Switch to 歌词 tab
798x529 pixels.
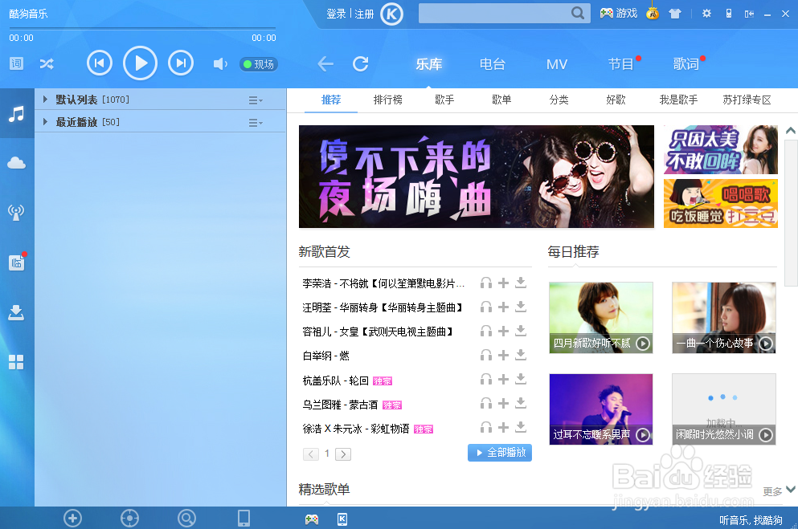pyautogui.click(x=686, y=64)
